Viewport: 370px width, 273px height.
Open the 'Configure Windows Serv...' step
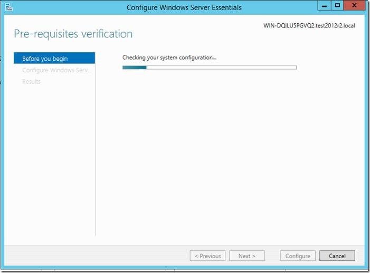click(56, 70)
